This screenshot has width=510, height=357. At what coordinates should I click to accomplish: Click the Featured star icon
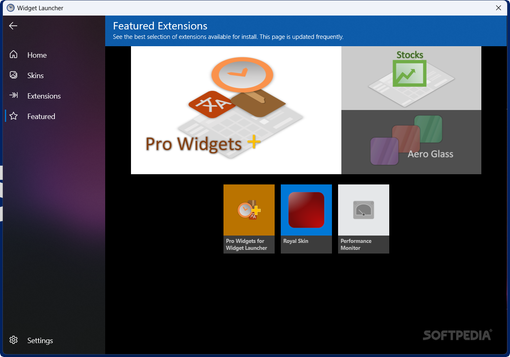coord(14,116)
